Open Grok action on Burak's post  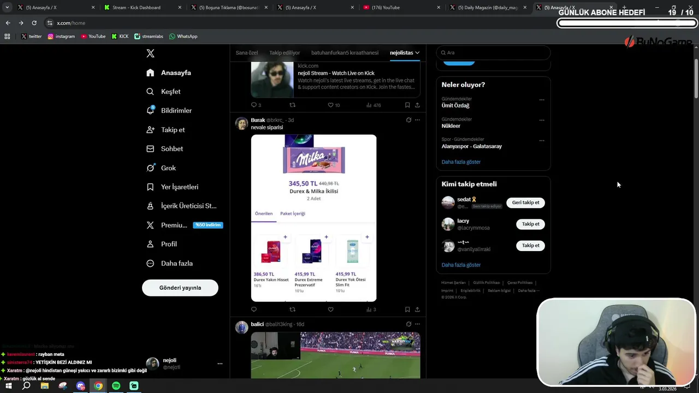pyautogui.click(x=408, y=120)
